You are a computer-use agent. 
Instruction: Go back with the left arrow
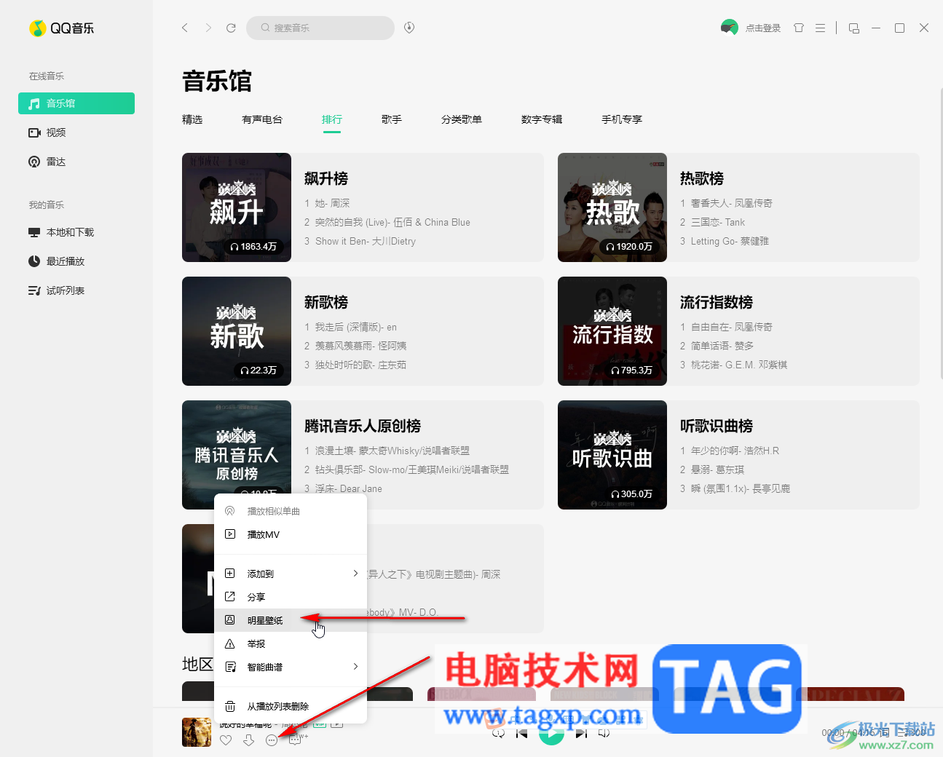[185, 28]
